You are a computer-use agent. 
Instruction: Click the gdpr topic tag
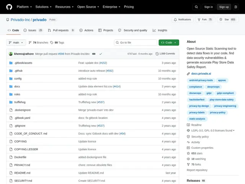209,93
